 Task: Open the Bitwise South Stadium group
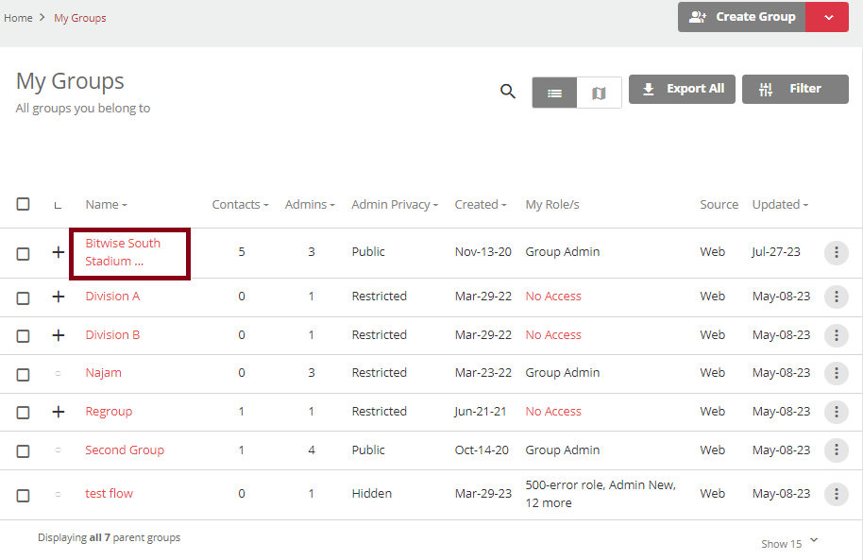123,252
